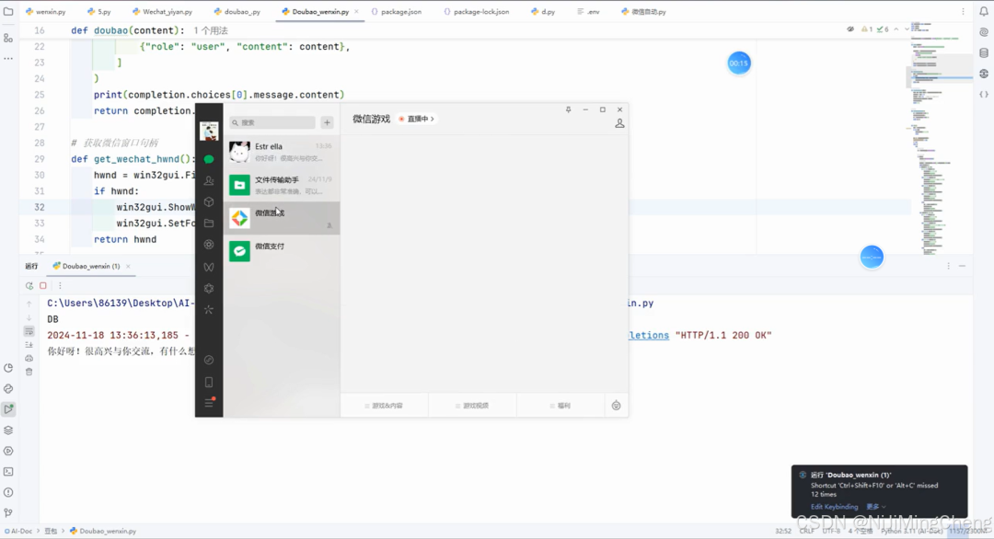Open the 福利 bottom menu

[x=561, y=406]
